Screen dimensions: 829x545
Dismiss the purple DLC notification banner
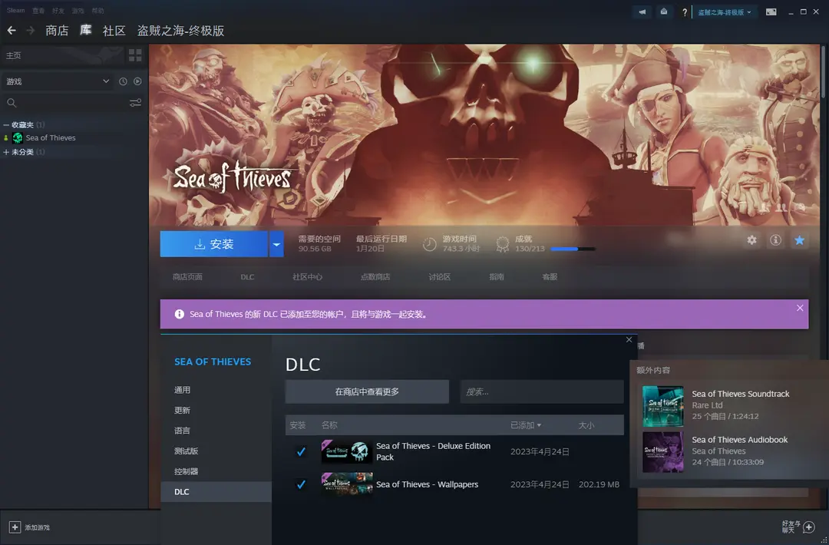click(800, 308)
